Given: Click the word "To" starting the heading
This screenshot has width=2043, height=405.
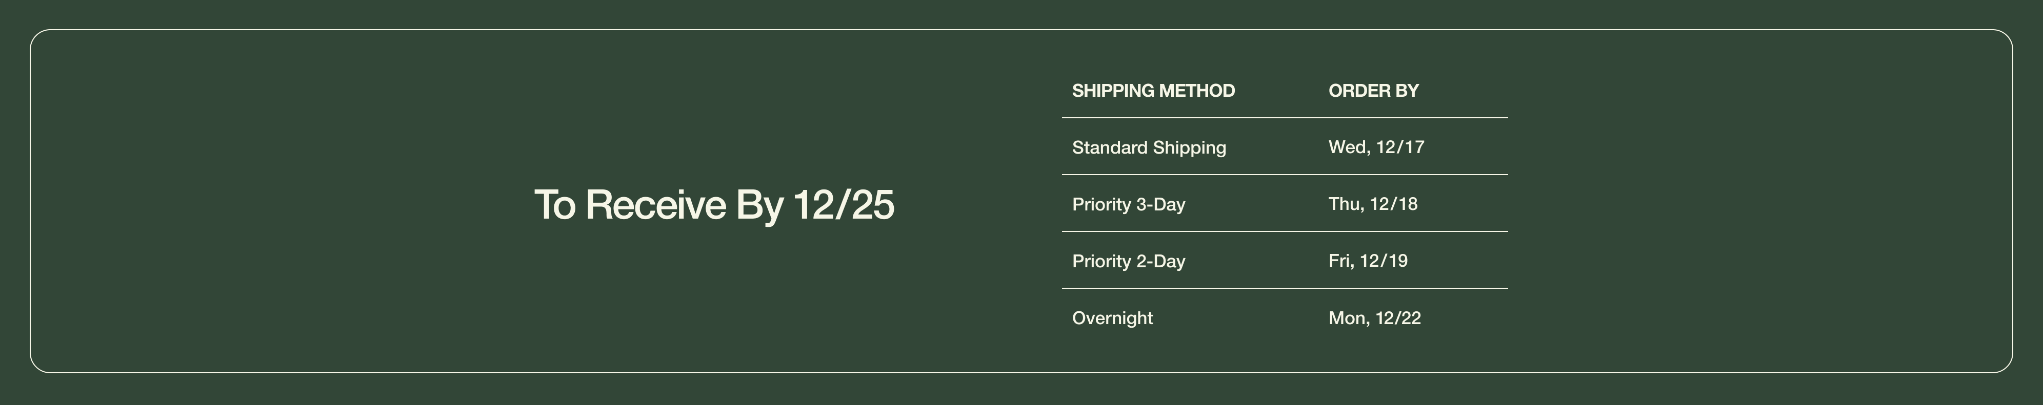Looking at the screenshot, I should (x=554, y=204).
